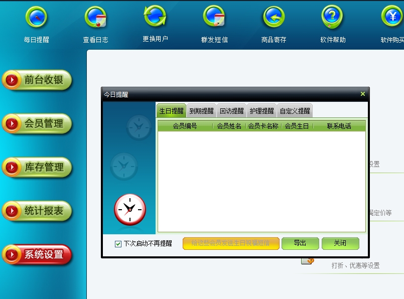Image resolution: width=404 pixels, height=299 pixels.
Task: Select the 回访提醒 tab
Action: pyautogui.click(x=231, y=111)
